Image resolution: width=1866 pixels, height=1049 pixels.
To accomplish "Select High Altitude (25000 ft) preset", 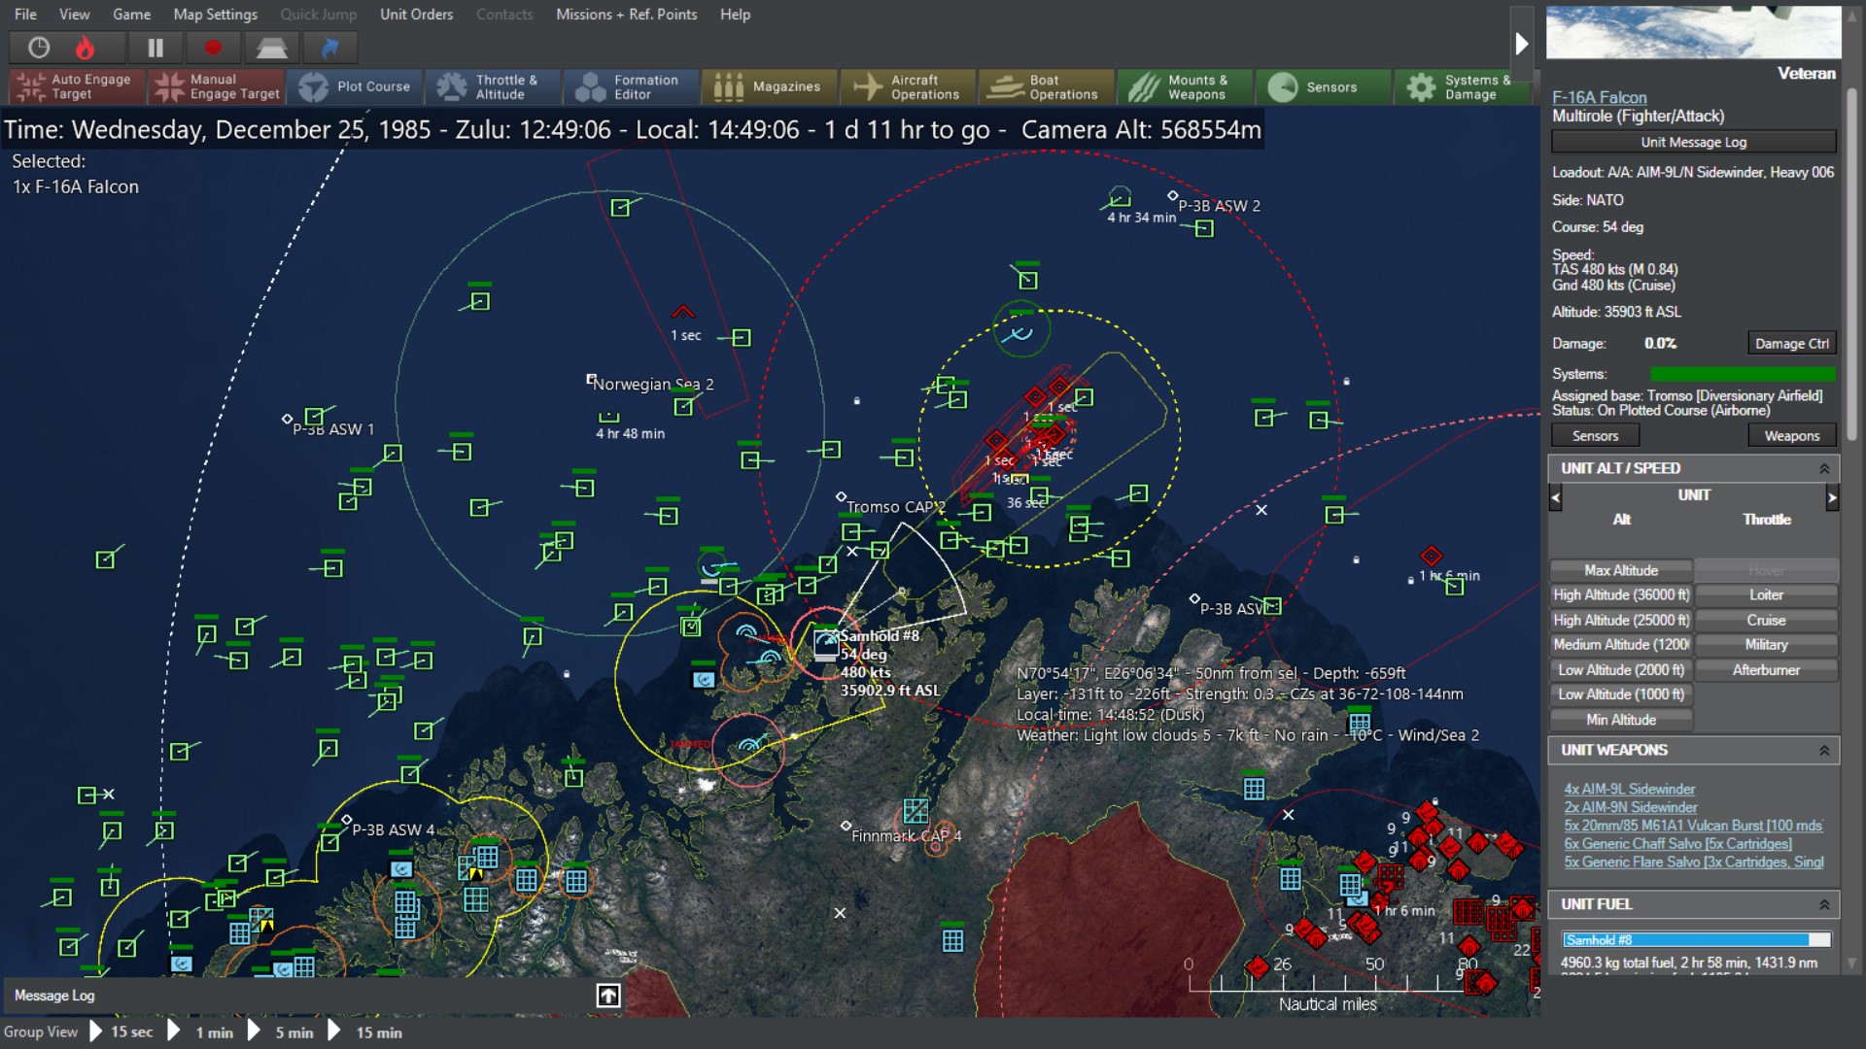I will click(x=1621, y=620).
